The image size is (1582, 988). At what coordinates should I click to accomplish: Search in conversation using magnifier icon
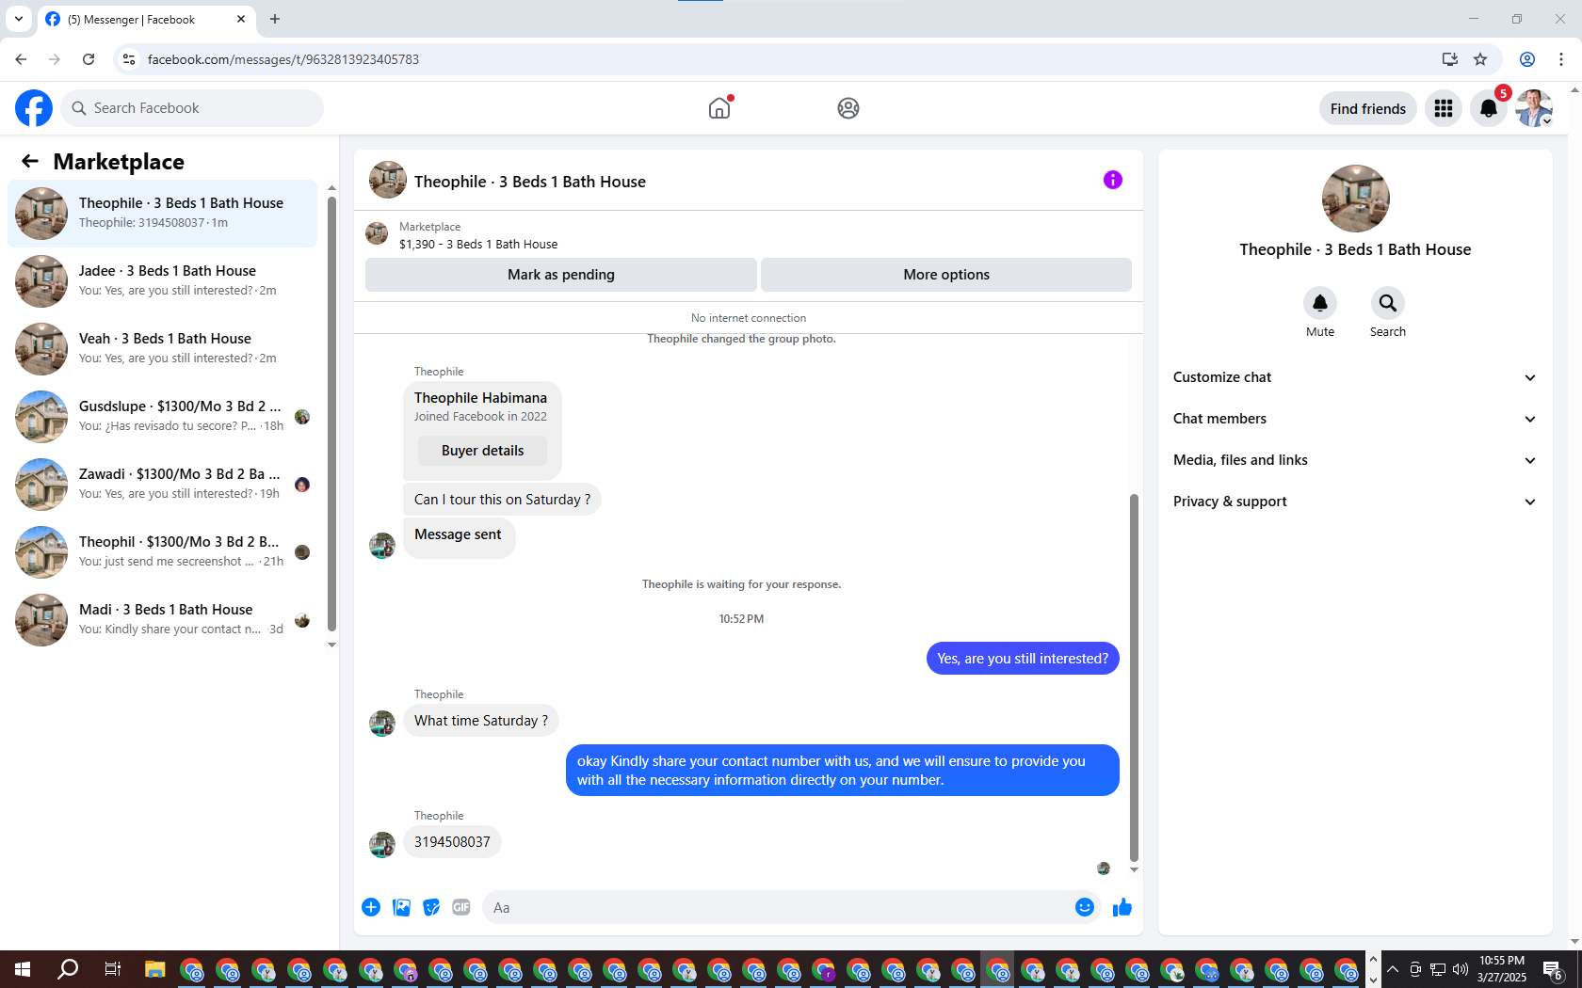click(x=1388, y=303)
